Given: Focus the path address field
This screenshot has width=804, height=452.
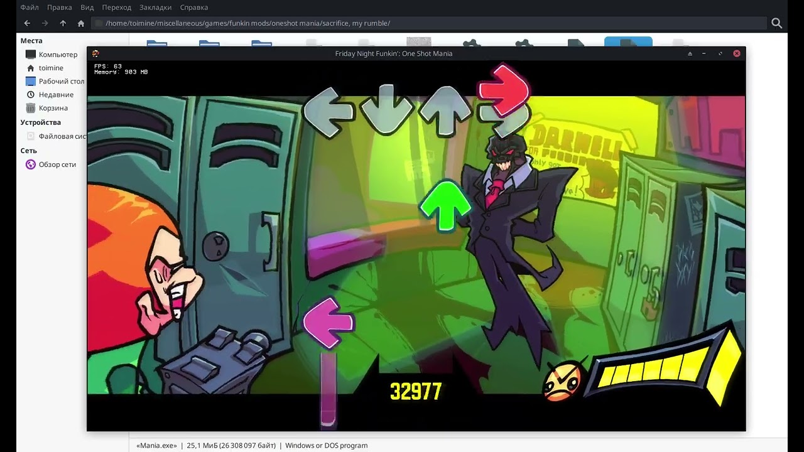Looking at the screenshot, I should pyautogui.click(x=429, y=23).
